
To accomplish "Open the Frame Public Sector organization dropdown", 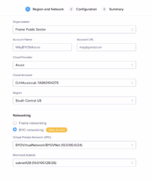I will (74, 29).
